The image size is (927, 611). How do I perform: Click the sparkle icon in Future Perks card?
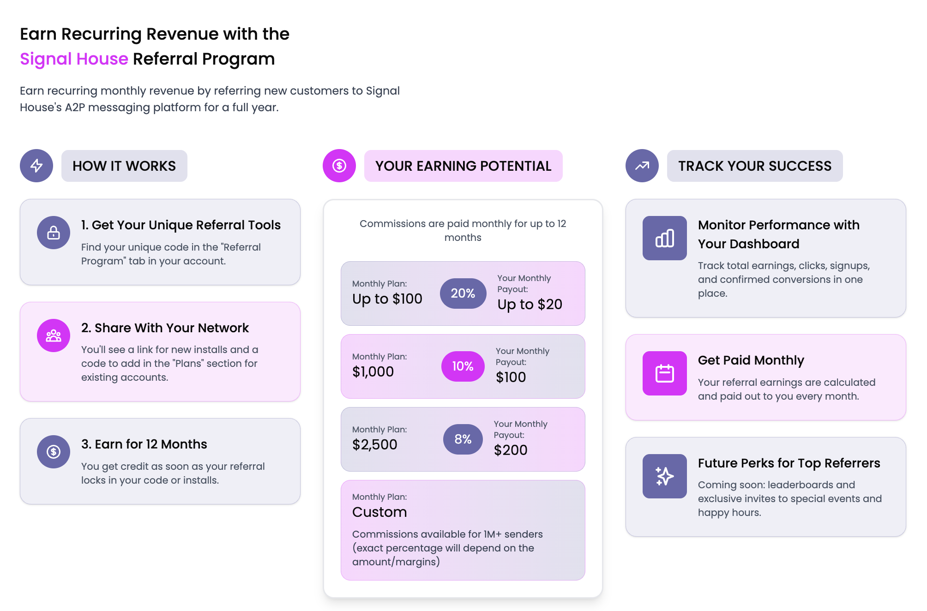(665, 476)
